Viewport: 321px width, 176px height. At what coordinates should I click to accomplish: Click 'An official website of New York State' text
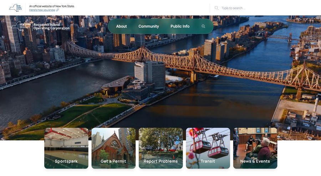(x=52, y=6)
